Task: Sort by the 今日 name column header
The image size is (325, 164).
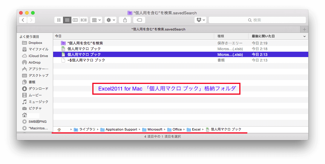Action: [x=134, y=36]
